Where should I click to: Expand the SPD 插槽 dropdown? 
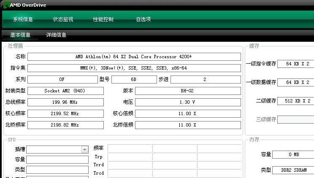tap(85, 150)
